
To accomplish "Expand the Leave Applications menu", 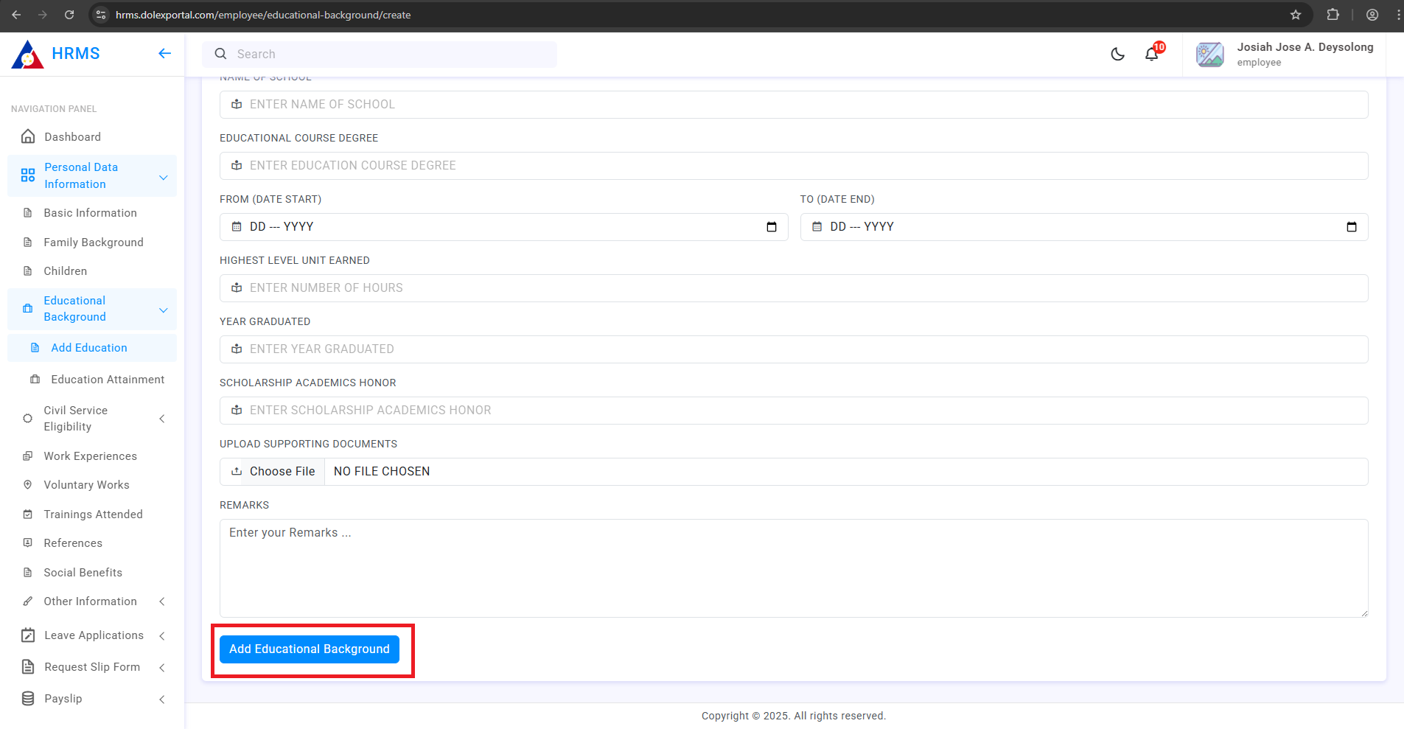I will [x=162, y=635].
